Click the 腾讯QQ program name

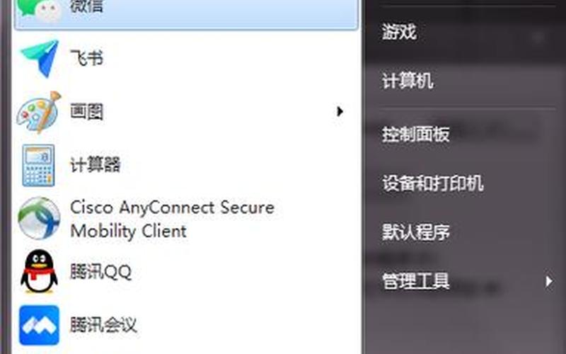point(100,272)
